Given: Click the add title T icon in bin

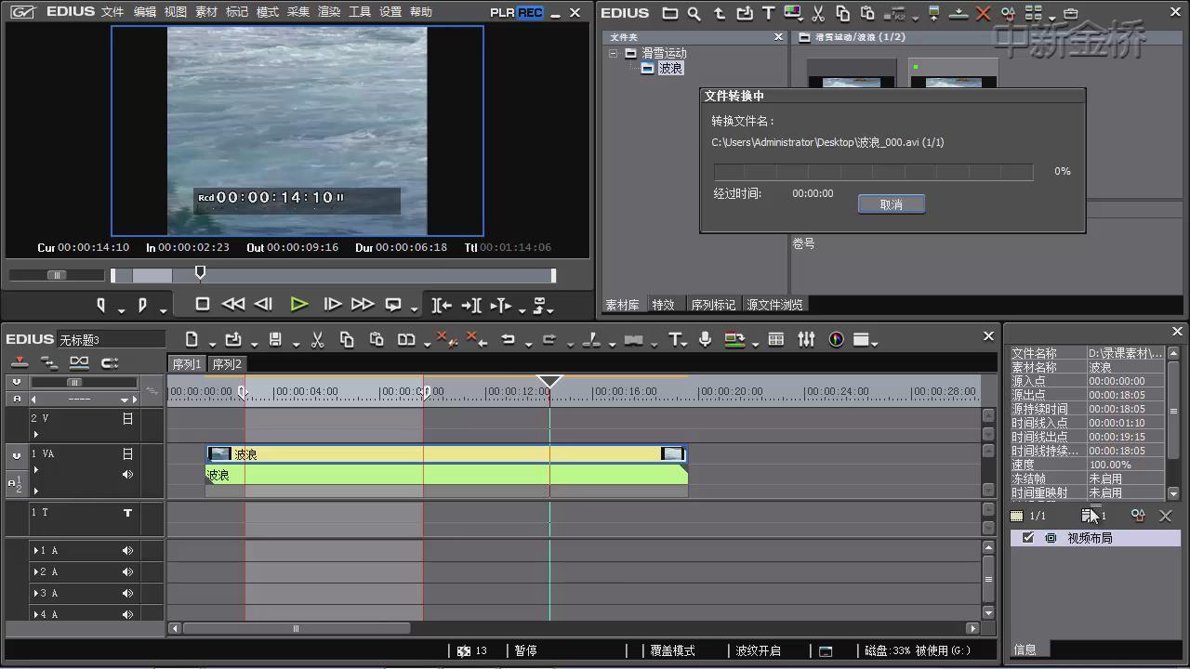Looking at the screenshot, I should click(768, 13).
